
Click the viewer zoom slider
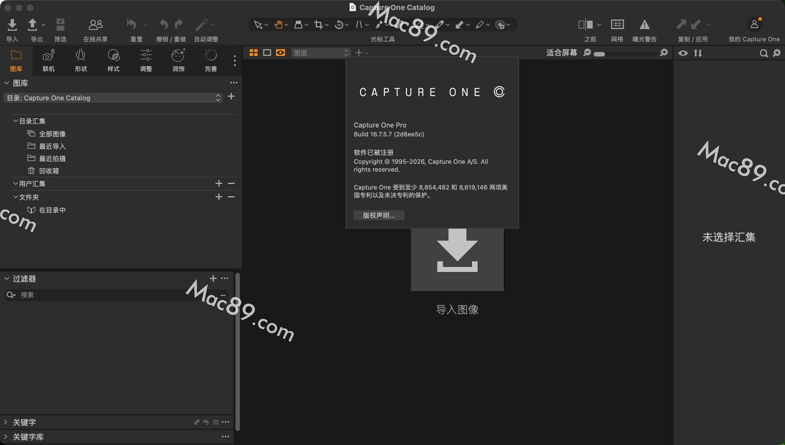[x=626, y=53]
